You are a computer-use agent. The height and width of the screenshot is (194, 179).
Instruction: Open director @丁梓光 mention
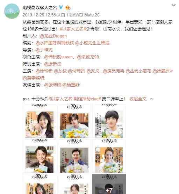[x=44, y=50]
